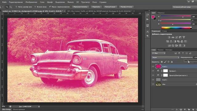The image size is (197, 111).
Task: Add a Channel Mixer adjustment icon
Action: click(182, 41)
